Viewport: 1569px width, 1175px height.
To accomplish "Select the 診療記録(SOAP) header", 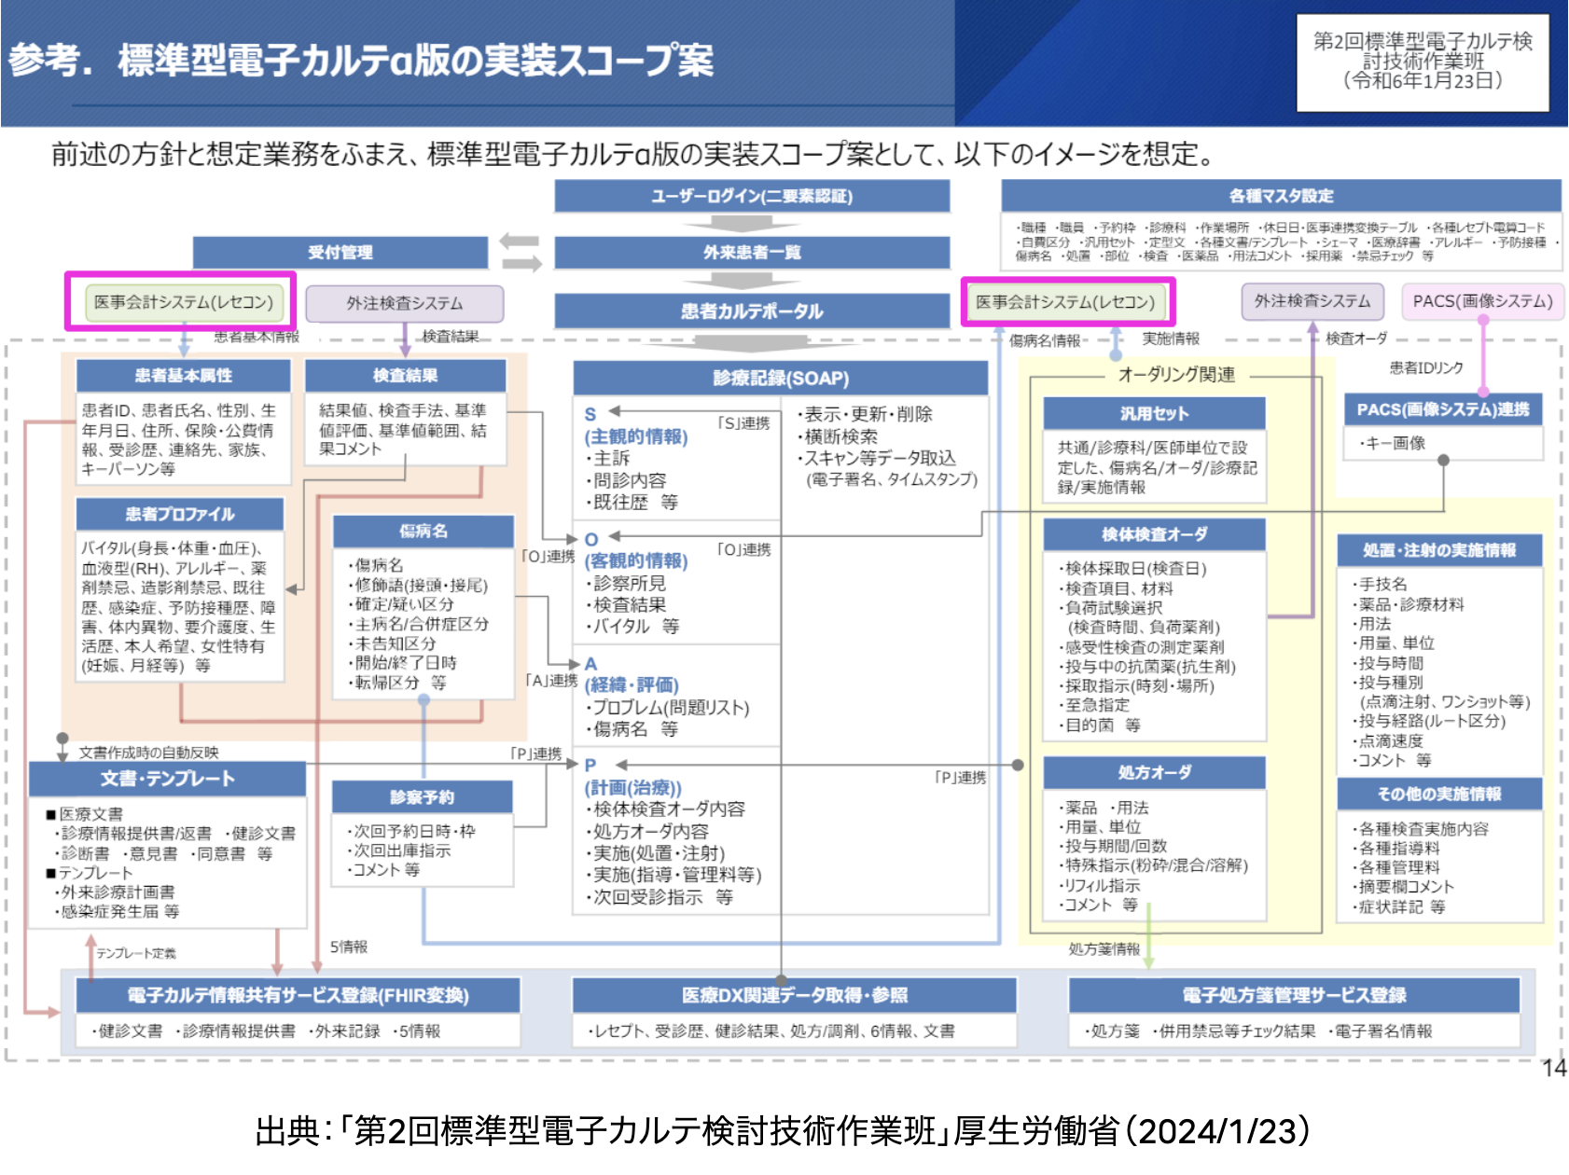I will (x=781, y=379).
